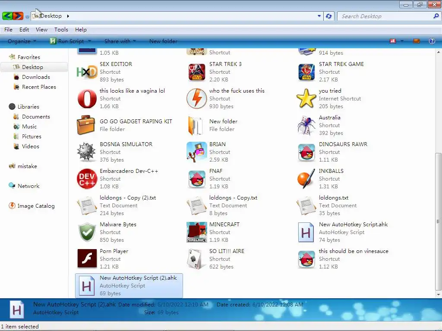Select the STAR TREK GAME shortcut icon
The height and width of the screenshot is (331, 442).
coord(306,72)
